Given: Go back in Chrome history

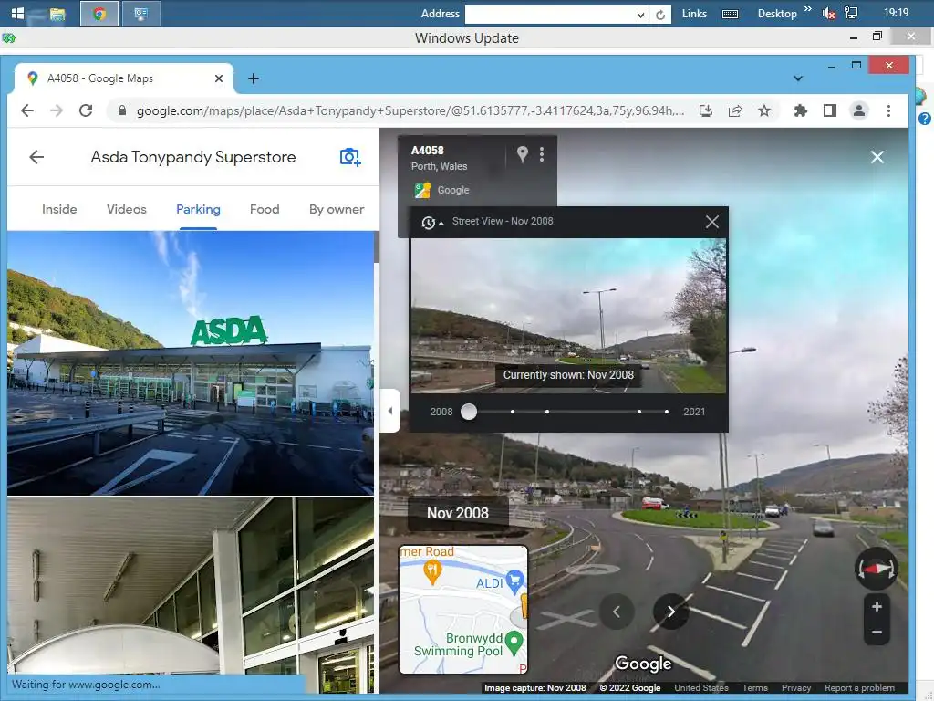Looking at the screenshot, I should coord(27,110).
